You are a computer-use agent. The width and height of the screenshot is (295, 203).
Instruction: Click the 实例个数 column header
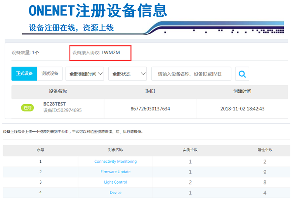[x=190, y=150]
